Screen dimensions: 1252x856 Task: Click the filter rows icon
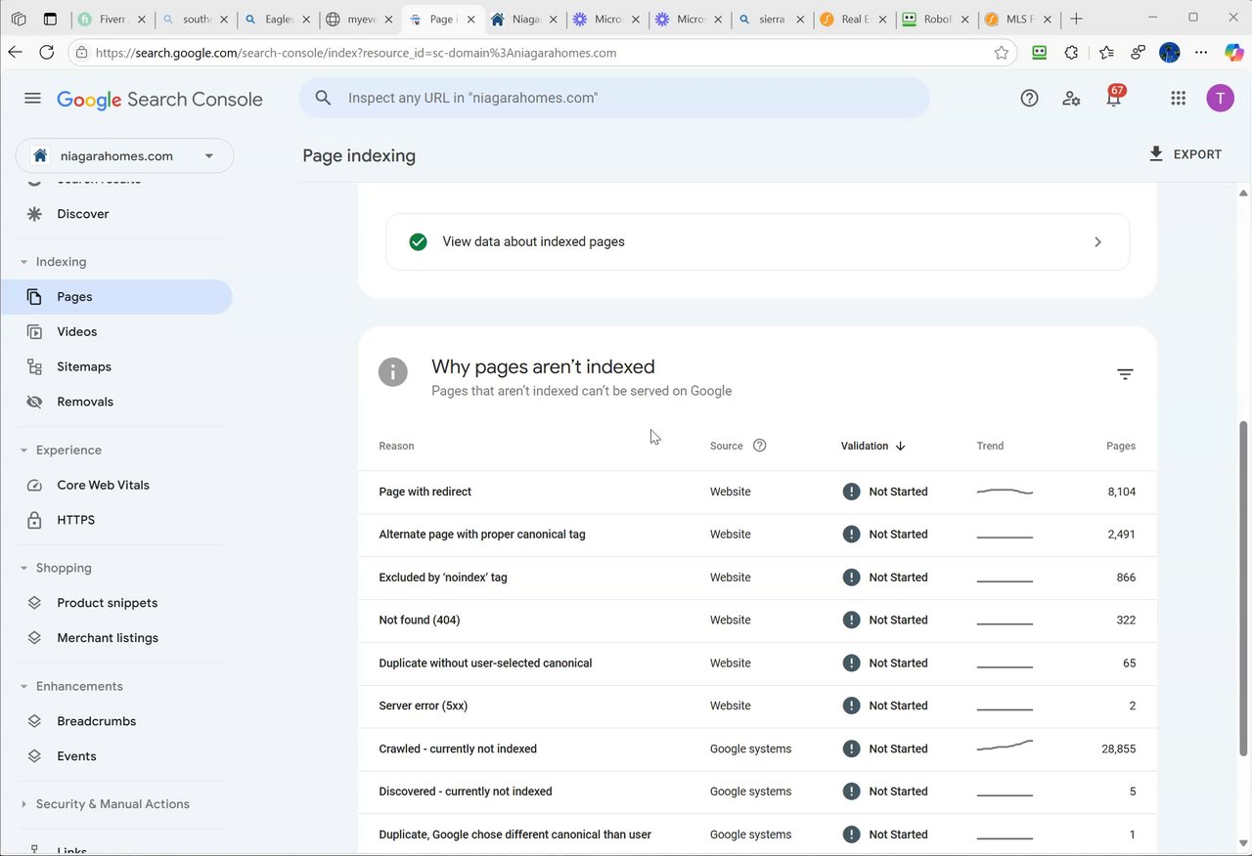coord(1125,374)
